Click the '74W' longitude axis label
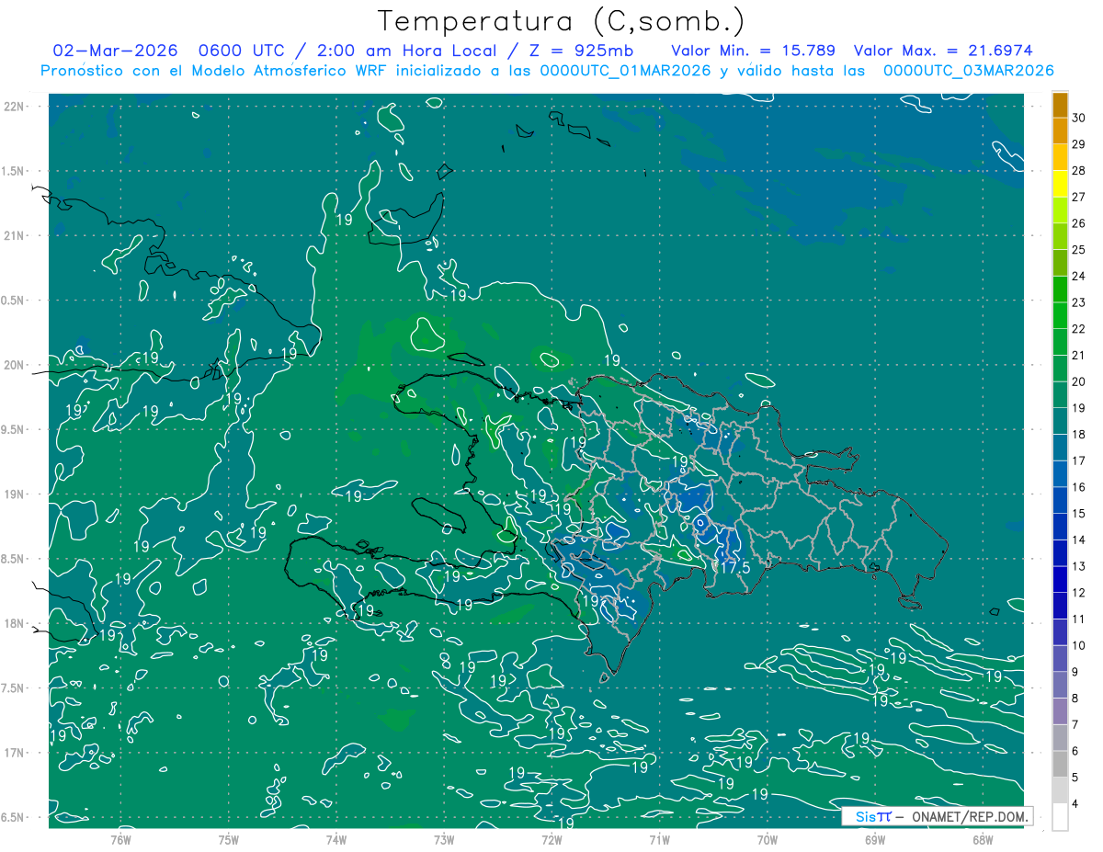Image resolution: width=1103 pixels, height=852 pixels. [x=335, y=839]
